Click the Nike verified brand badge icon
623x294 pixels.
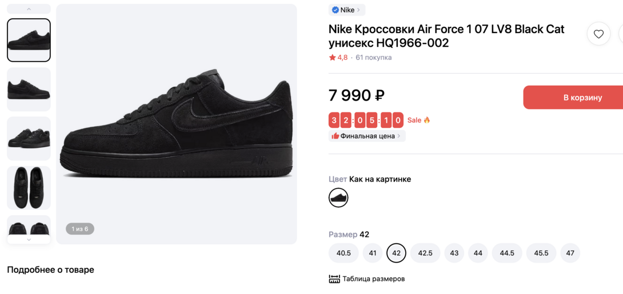coord(335,10)
